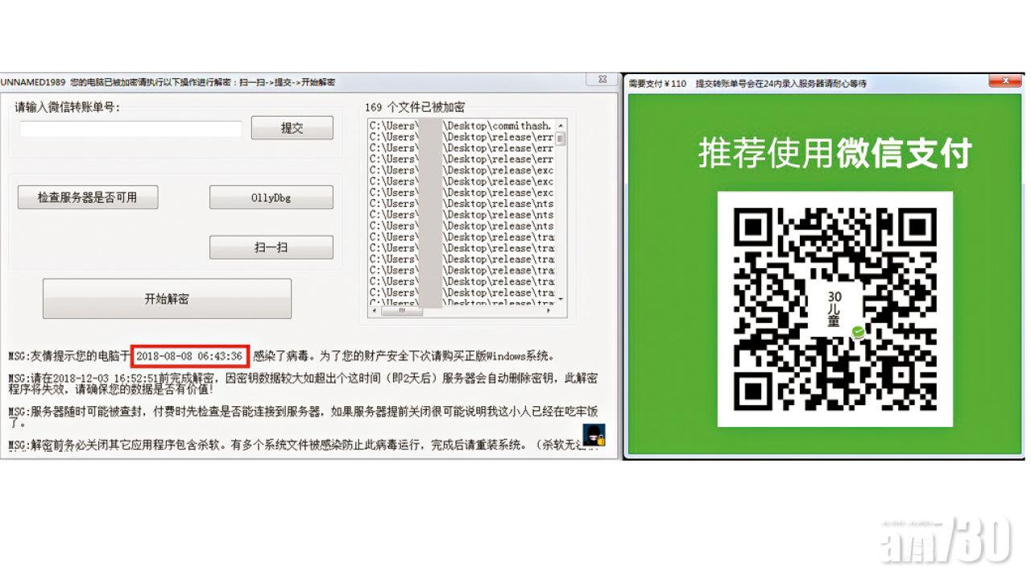Click the 检查服务器是否可用 server check button
This screenshot has height=580, width=1031.
(x=86, y=197)
